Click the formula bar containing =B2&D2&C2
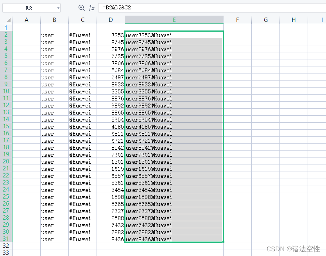 click(212, 8)
